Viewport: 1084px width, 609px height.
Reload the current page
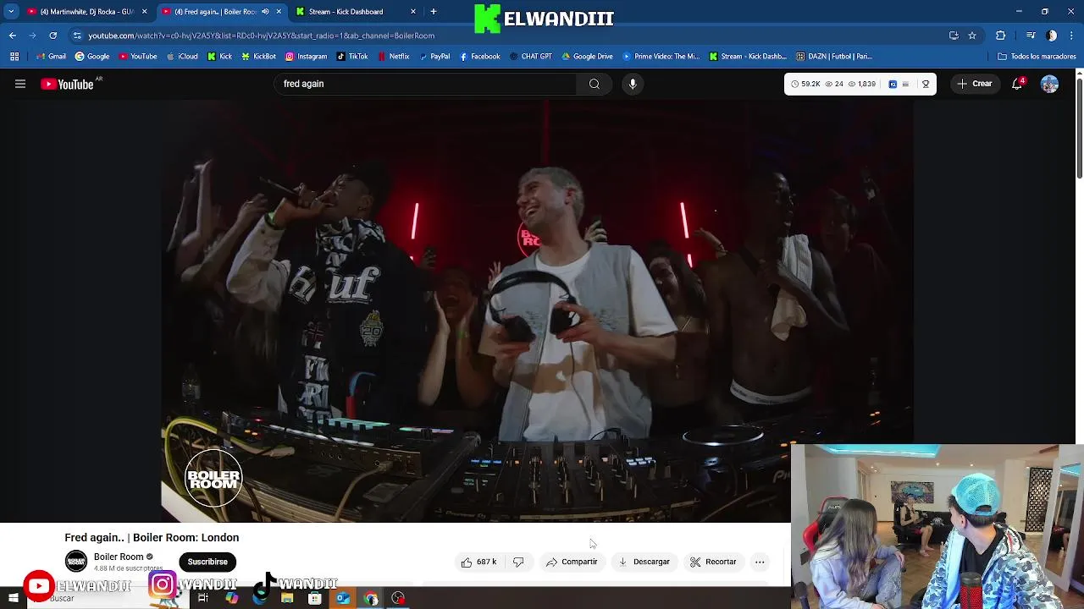[x=53, y=36]
